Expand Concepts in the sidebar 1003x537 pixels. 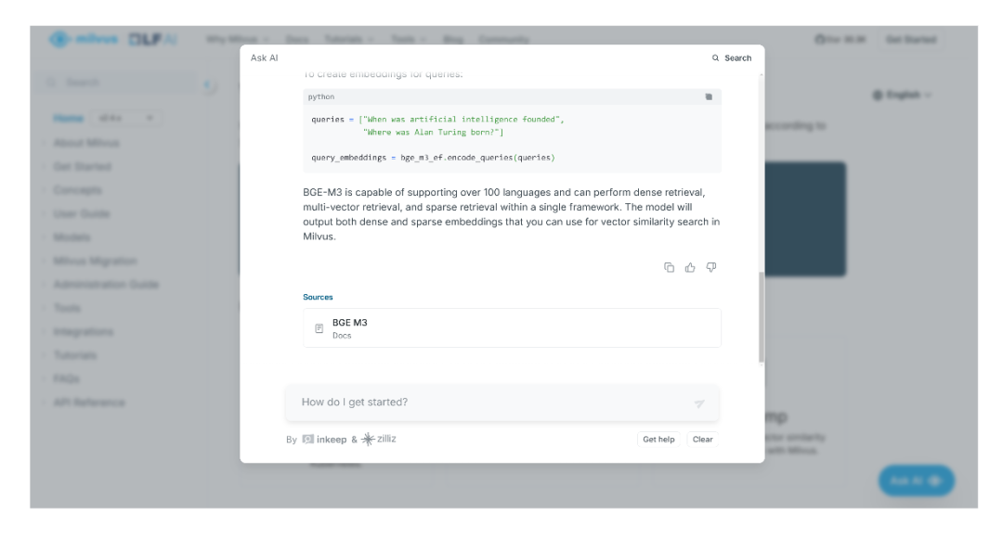pos(77,190)
